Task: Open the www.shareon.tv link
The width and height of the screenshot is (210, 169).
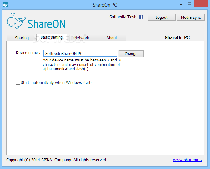Action: (187, 160)
